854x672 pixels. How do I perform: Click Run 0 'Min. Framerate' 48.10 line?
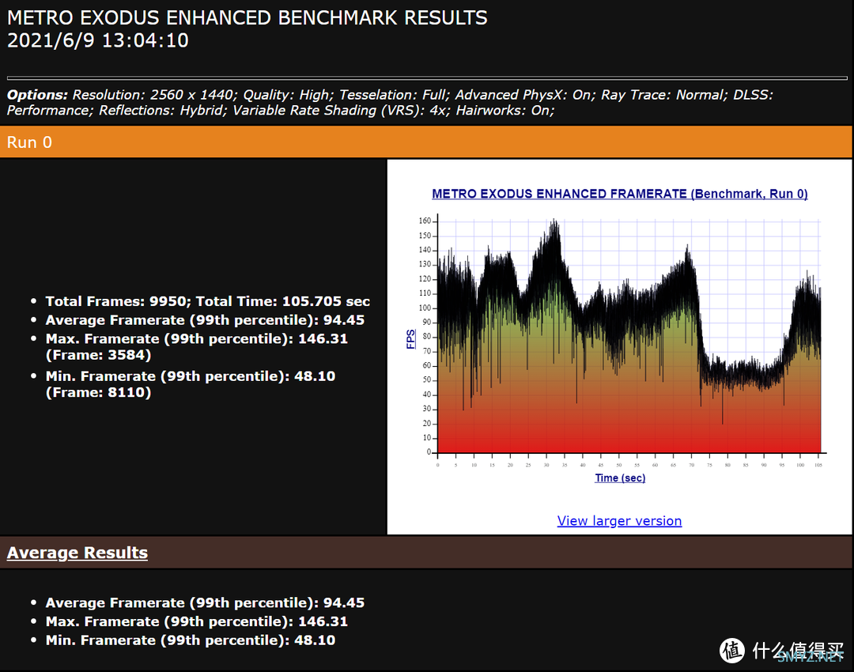point(190,376)
